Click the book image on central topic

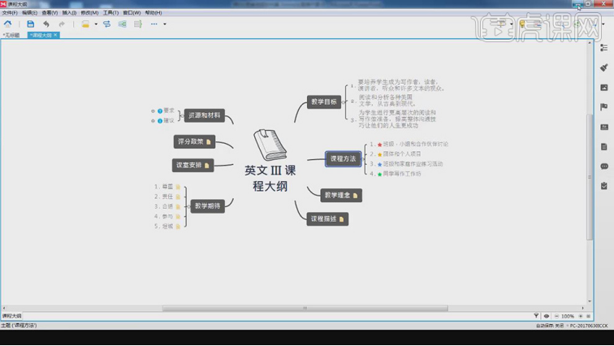pyautogui.click(x=270, y=145)
